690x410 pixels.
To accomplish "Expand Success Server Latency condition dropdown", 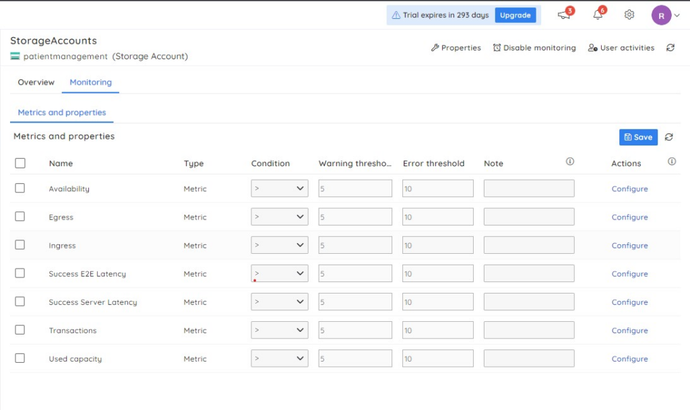I will pyautogui.click(x=280, y=302).
